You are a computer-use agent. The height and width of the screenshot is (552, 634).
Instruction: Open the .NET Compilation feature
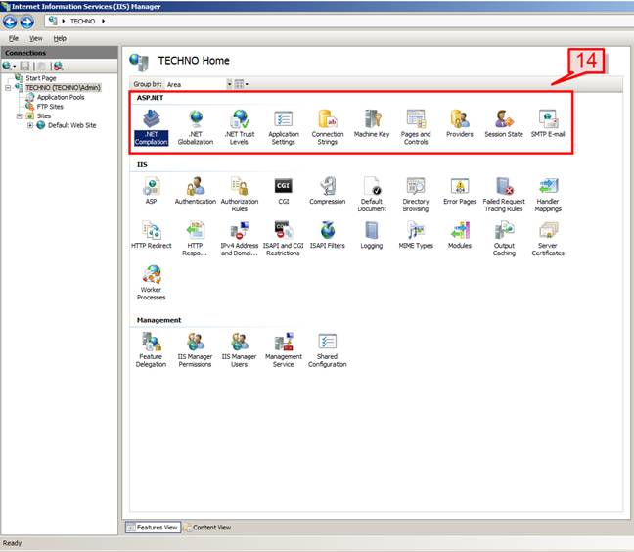click(151, 120)
